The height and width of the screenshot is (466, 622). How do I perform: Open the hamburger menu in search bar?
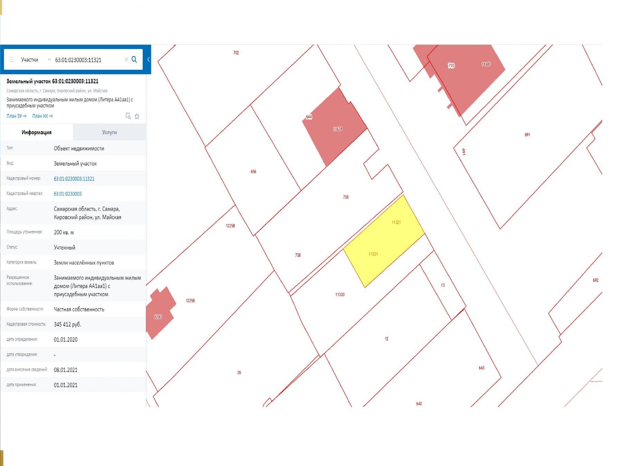pyautogui.click(x=12, y=60)
